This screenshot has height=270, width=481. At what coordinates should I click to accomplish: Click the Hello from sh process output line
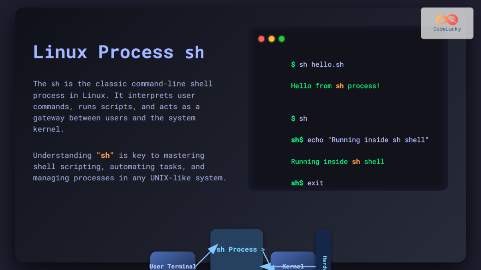(x=335, y=86)
